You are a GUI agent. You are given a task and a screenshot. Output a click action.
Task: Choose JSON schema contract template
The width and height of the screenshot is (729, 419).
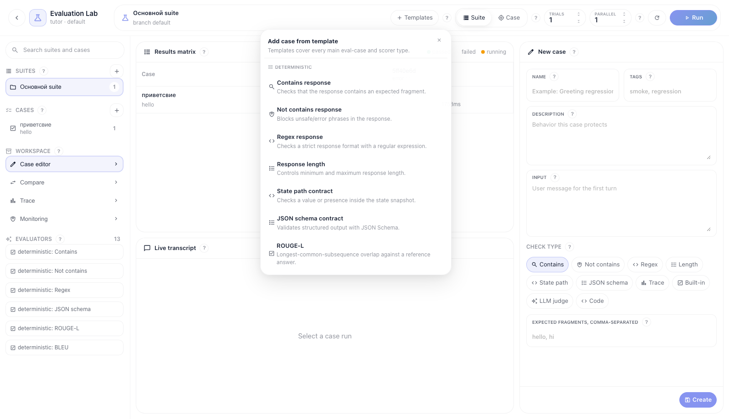pyautogui.click(x=355, y=223)
